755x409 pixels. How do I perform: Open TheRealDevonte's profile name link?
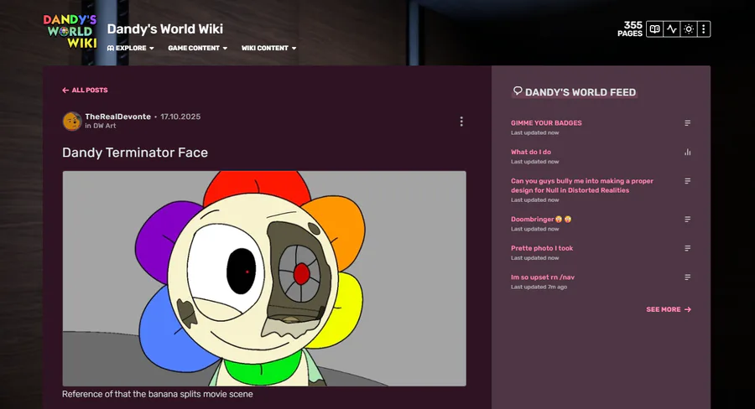coord(118,116)
